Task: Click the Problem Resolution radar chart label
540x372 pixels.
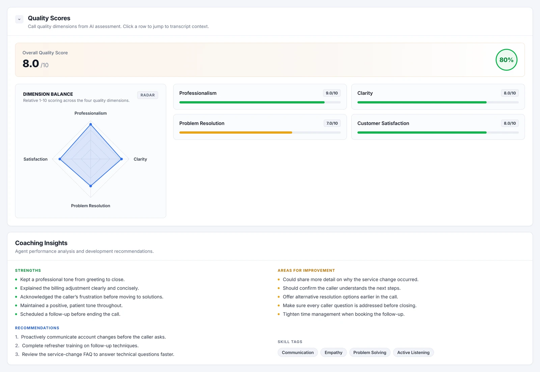Action: click(x=90, y=206)
